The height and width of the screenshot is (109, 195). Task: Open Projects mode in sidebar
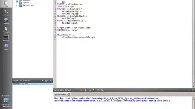point(6,30)
